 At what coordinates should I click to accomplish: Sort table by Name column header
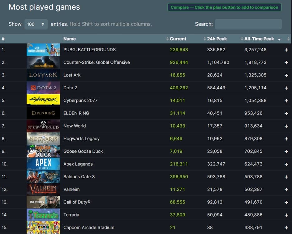[x=69, y=39]
